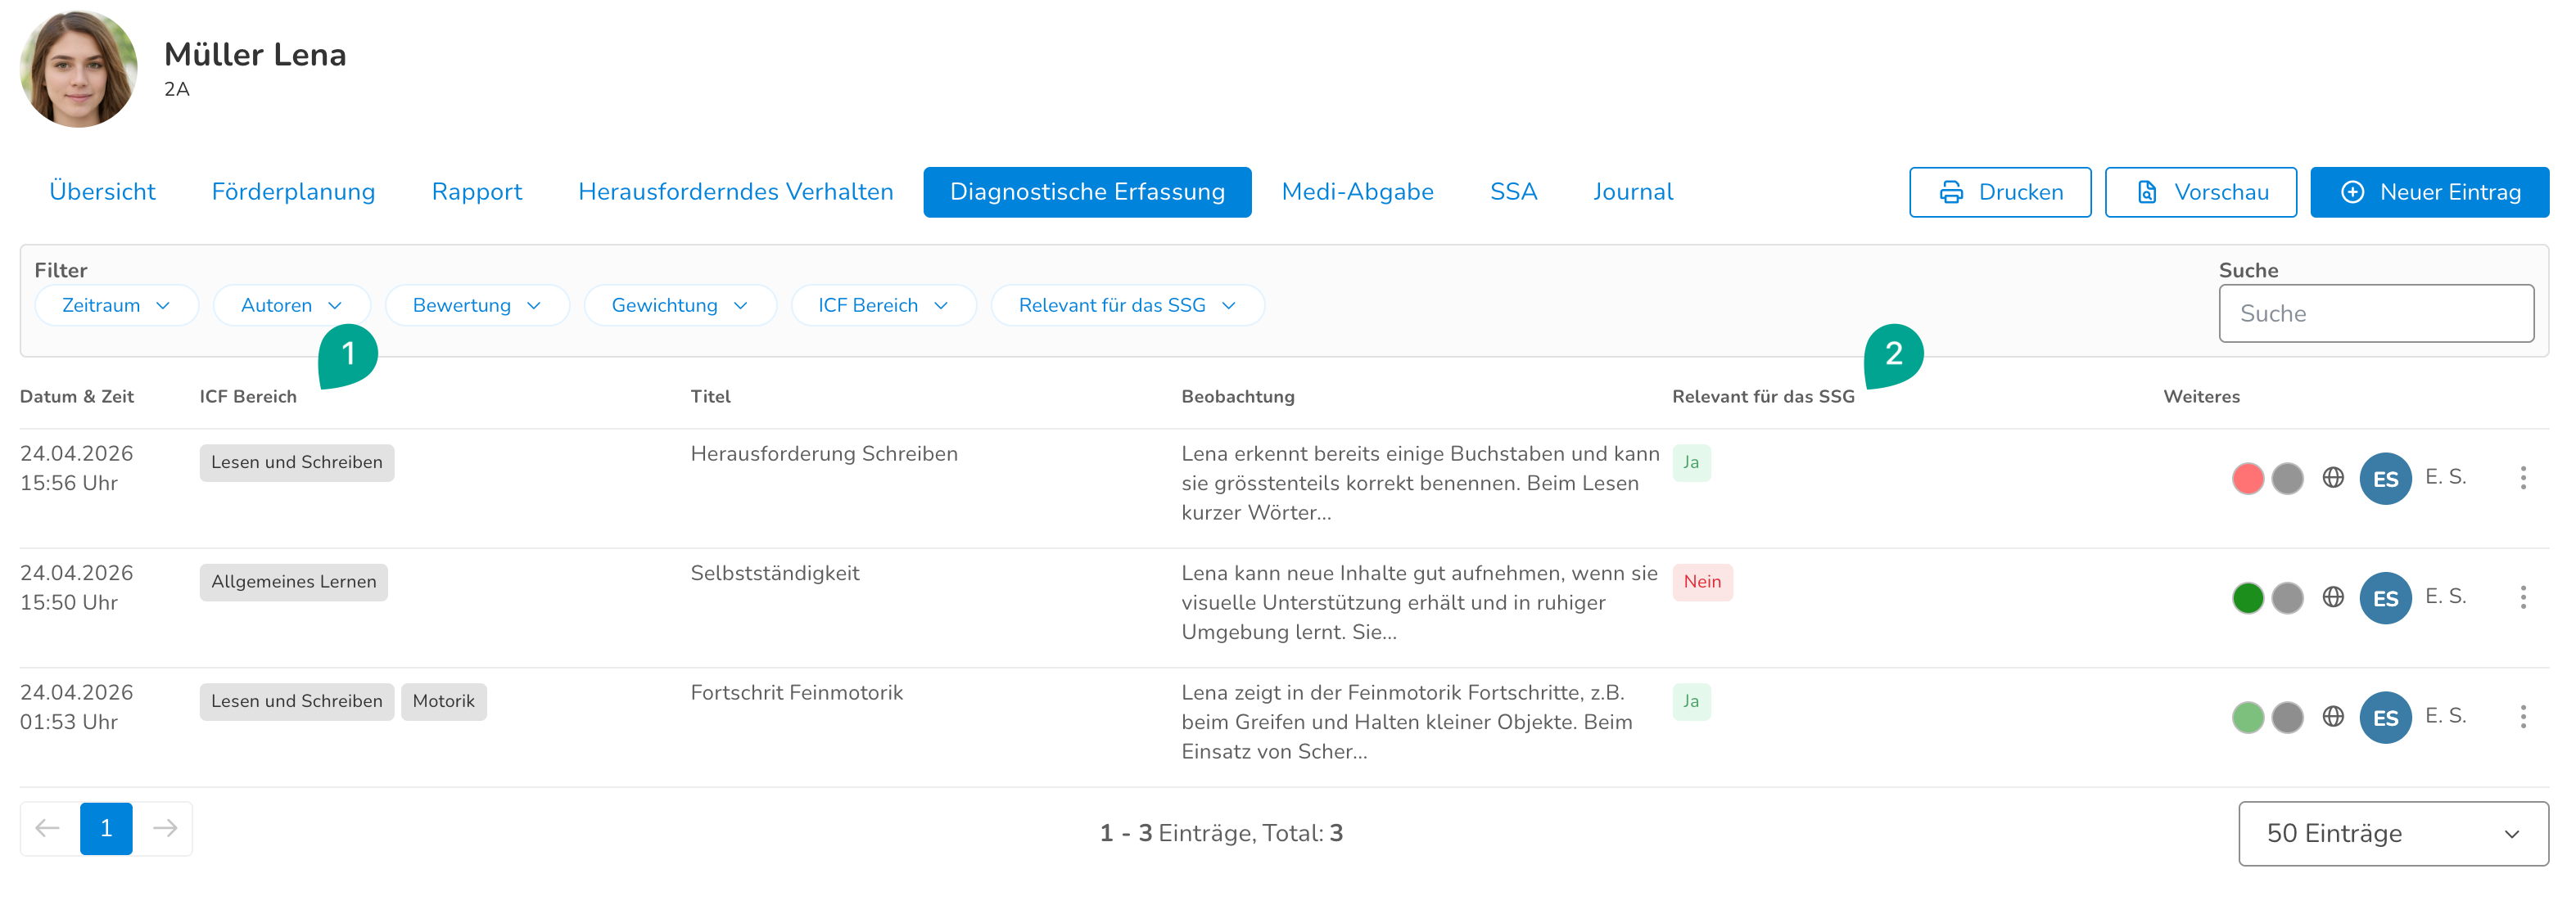The image size is (2576, 905).
Task: Expand the Bewertung filter dropdown
Action: pyautogui.click(x=477, y=306)
